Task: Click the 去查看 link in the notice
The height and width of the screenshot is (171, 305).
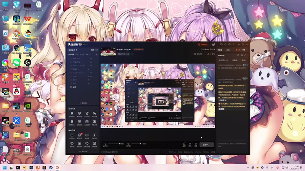Action: [223, 100]
